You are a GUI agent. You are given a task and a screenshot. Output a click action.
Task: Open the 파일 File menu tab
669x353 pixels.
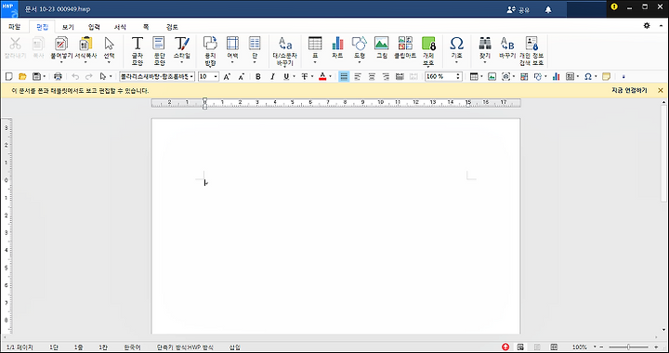15,27
